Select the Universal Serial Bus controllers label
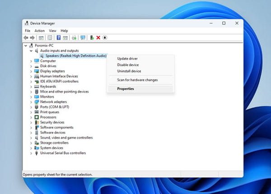271x194 pixels. [x=63, y=153]
